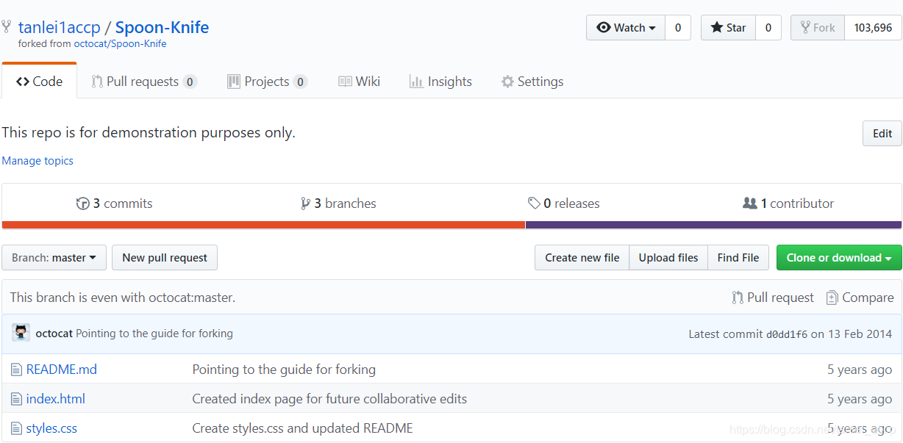903x443 pixels.
Task: Click New pull request button
Action: [x=165, y=258]
